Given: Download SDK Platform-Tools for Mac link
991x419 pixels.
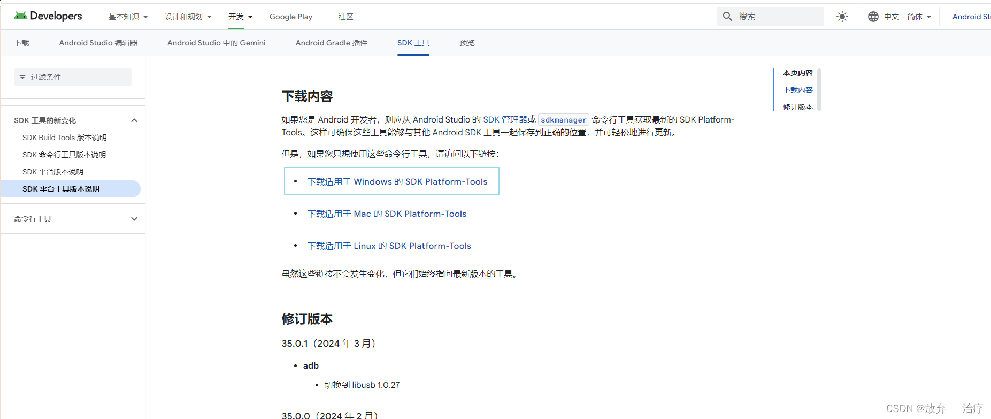Looking at the screenshot, I should pyautogui.click(x=387, y=214).
